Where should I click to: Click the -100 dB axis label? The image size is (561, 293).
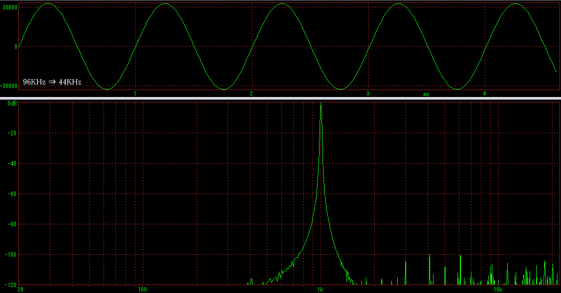(x=10, y=255)
